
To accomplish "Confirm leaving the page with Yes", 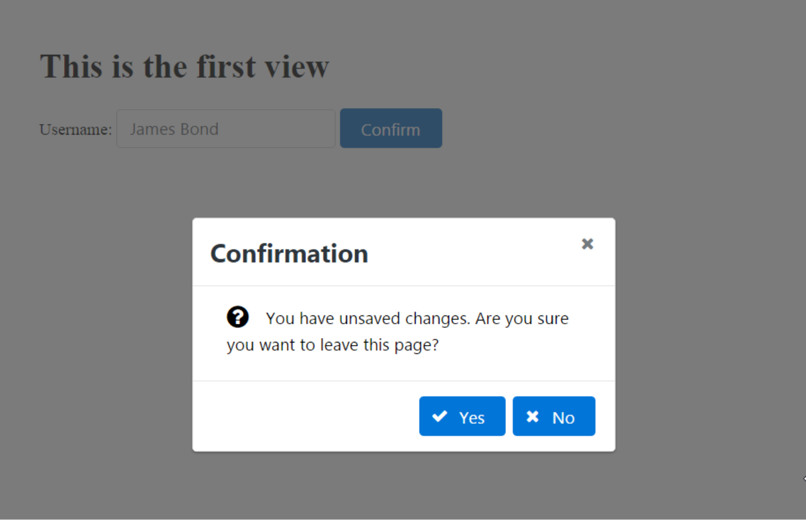I will pos(462,416).
